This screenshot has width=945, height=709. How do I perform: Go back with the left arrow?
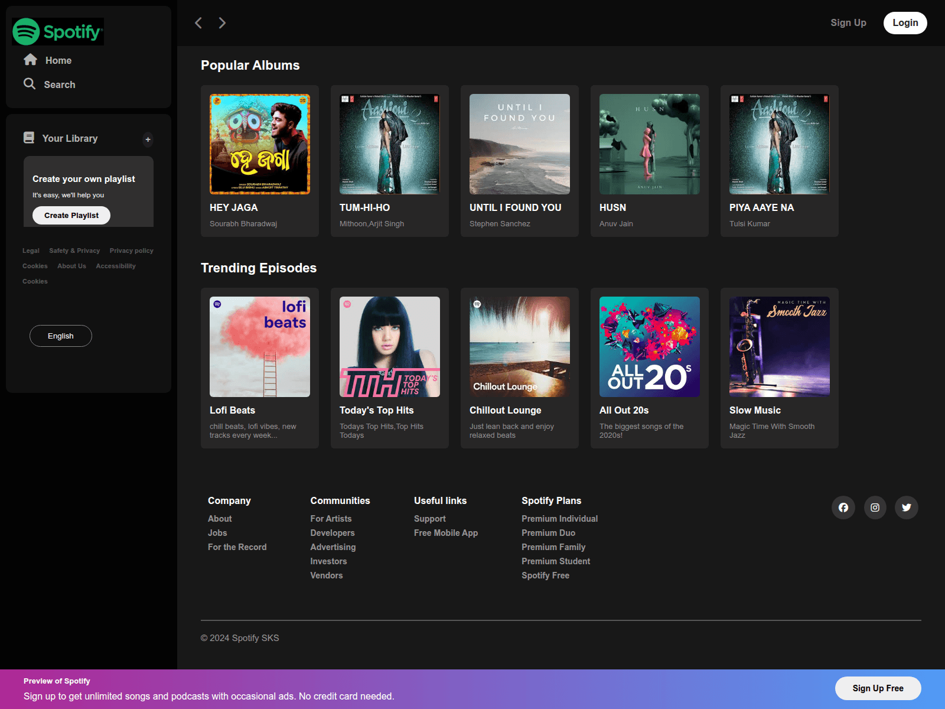point(198,23)
